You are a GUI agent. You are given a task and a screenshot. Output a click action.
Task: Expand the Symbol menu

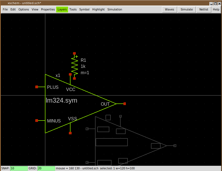[84, 9]
